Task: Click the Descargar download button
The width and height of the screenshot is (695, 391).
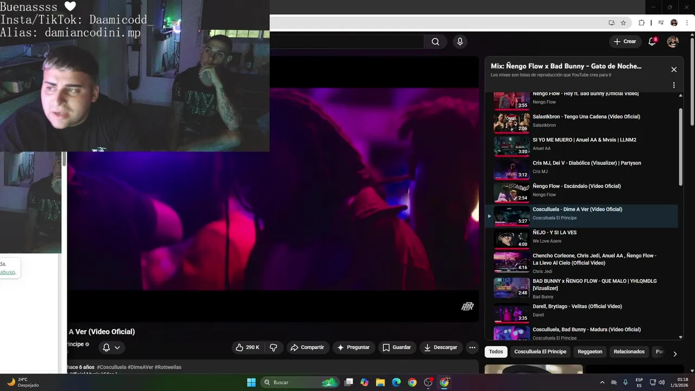Action: (441, 348)
